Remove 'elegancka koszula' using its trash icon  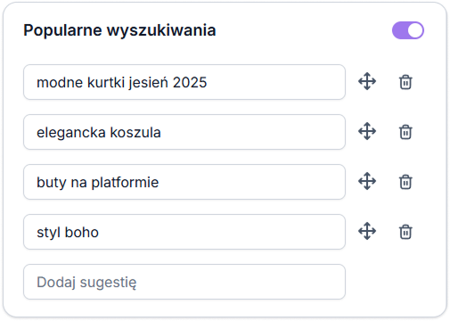click(x=405, y=132)
